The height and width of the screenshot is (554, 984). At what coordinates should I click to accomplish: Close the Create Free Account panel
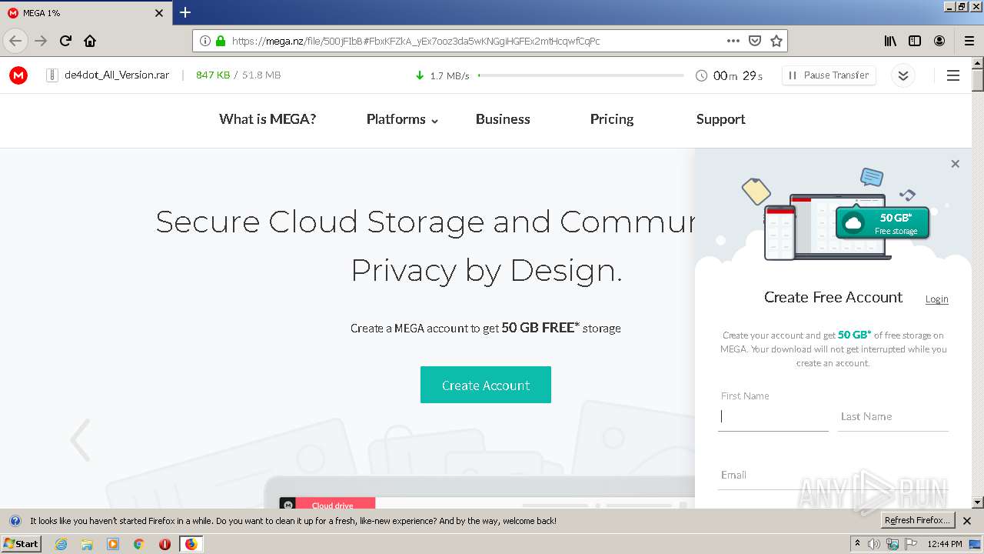[x=955, y=164]
